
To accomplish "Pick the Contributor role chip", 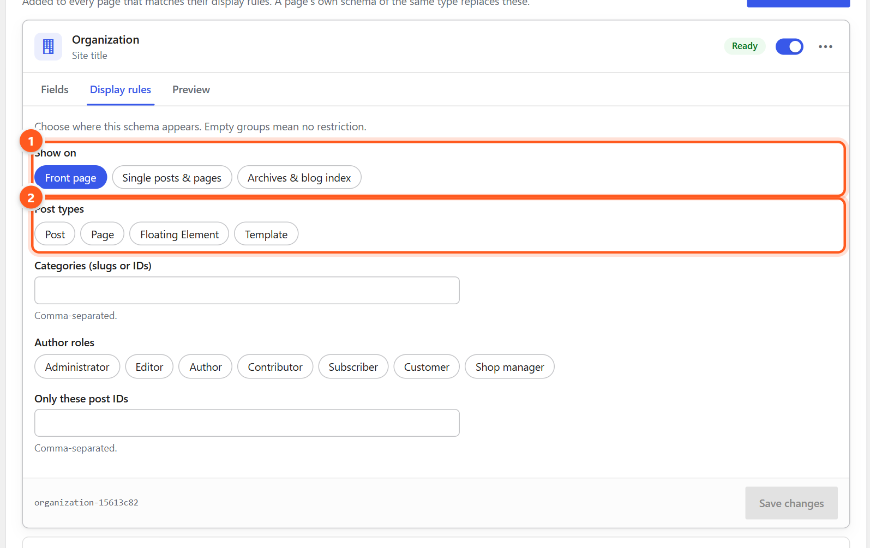I will [275, 367].
